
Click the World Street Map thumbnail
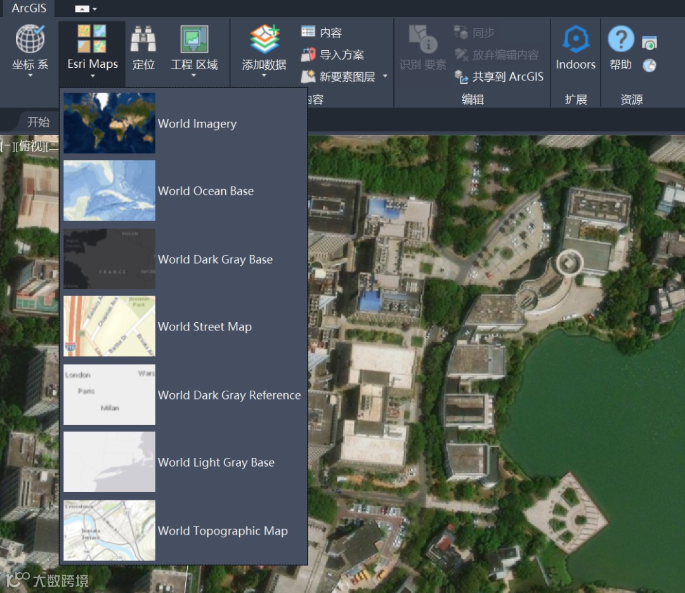109,326
